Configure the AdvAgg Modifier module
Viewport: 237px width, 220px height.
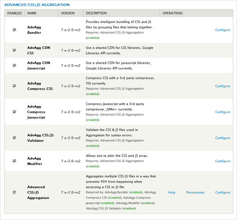pos(223,161)
